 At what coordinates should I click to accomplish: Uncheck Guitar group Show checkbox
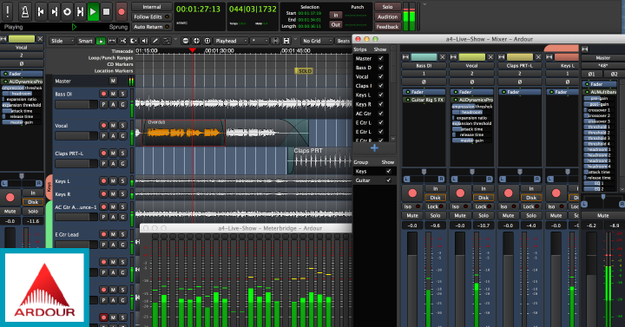pos(388,180)
